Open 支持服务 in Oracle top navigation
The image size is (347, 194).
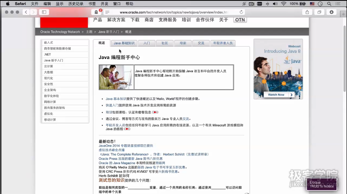(167, 20)
